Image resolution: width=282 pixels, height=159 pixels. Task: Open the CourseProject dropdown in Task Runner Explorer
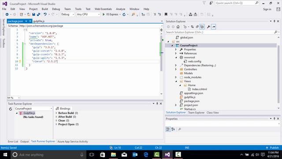[x=33, y=109]
